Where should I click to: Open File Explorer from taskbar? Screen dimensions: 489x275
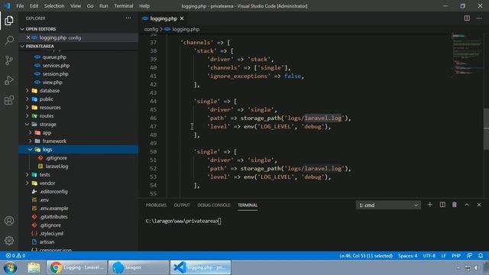[x=34, y=267]
